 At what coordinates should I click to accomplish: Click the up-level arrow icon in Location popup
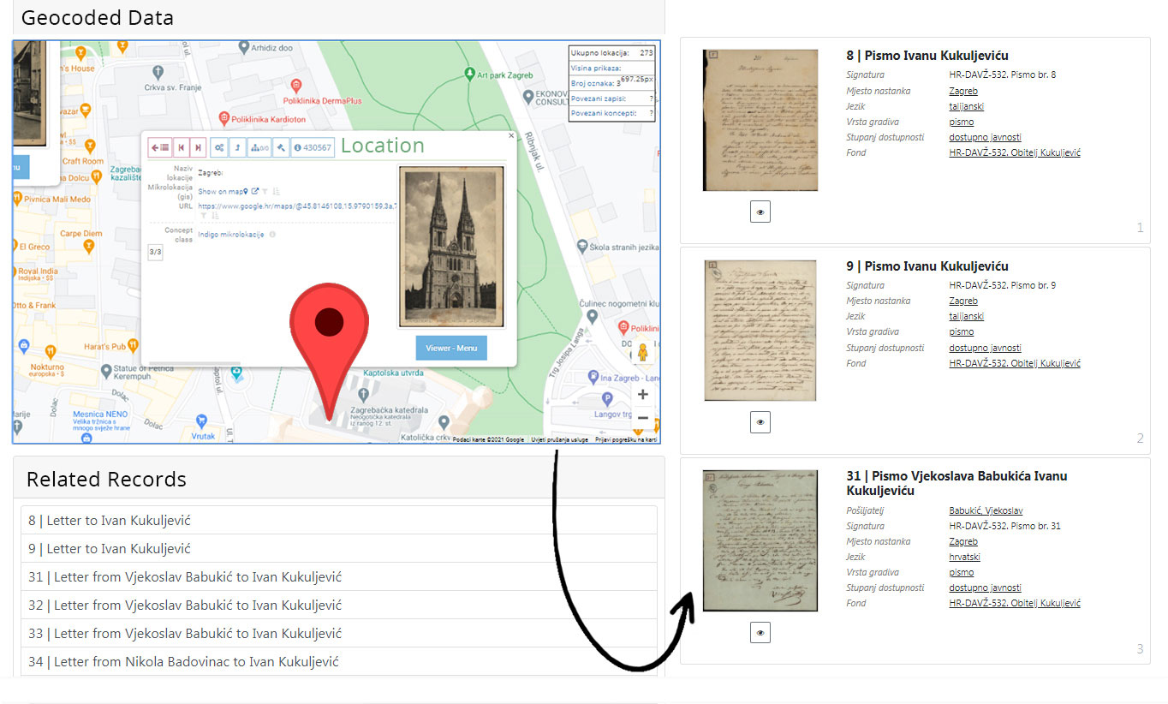click(238, 147)
